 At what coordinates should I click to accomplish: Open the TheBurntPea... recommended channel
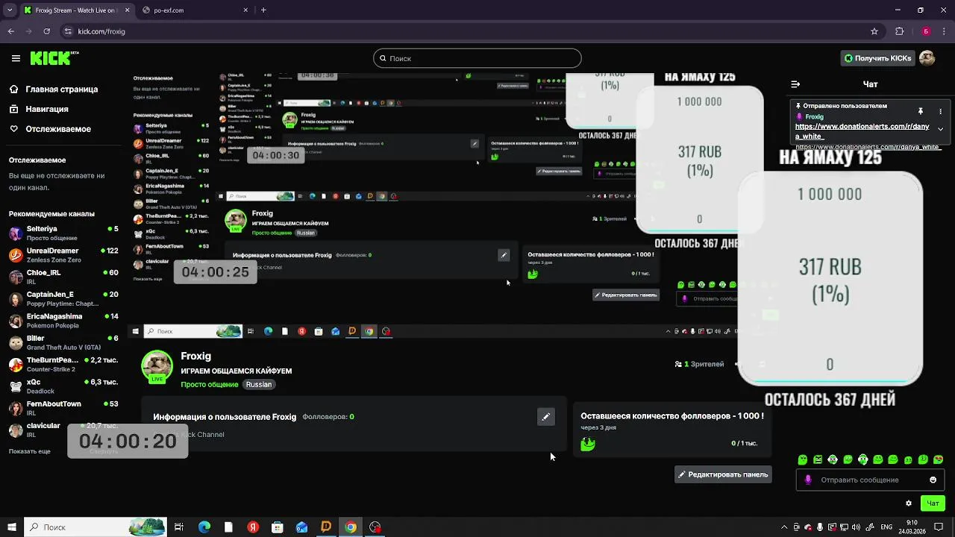(x=63, y=364)
